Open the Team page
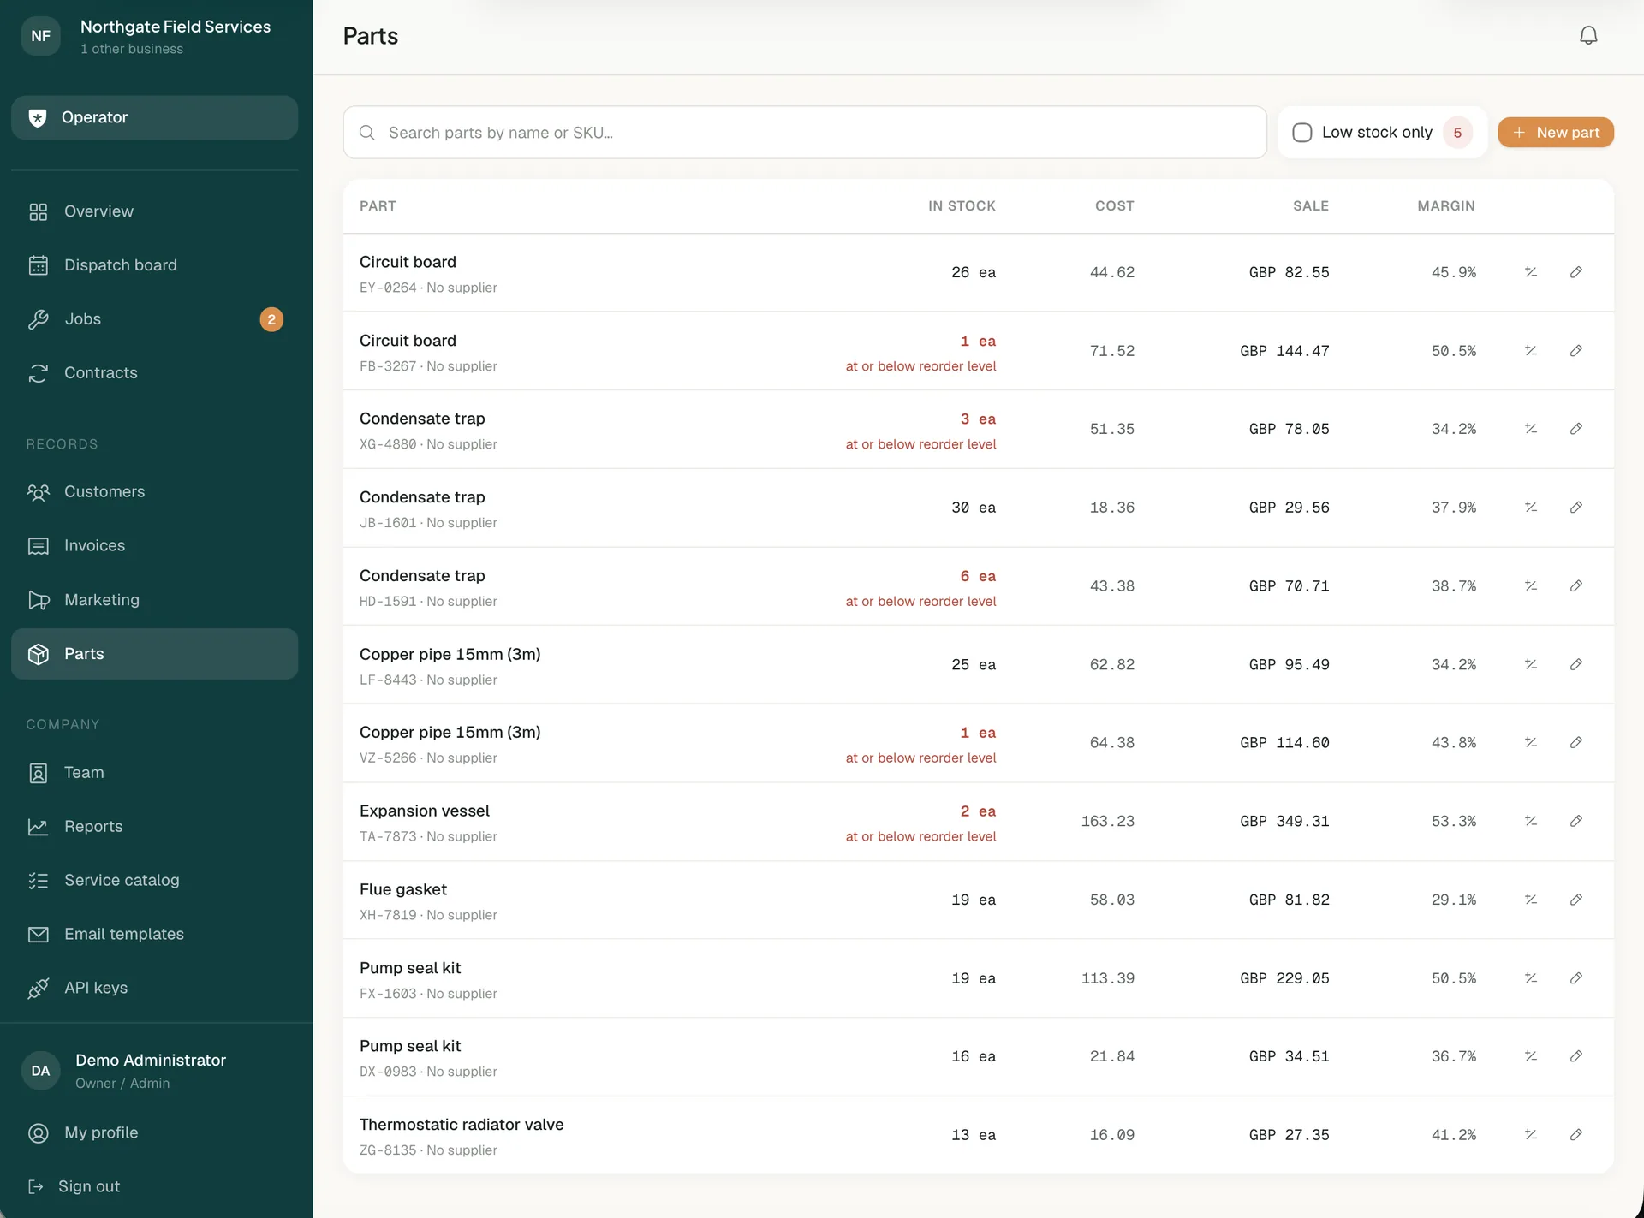 [x=155, y=773]
